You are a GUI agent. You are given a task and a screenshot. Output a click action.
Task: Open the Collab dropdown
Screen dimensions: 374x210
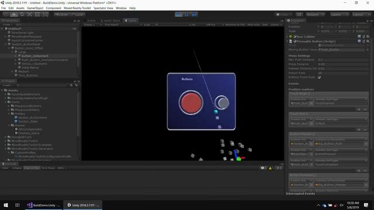tap(284, 15)
